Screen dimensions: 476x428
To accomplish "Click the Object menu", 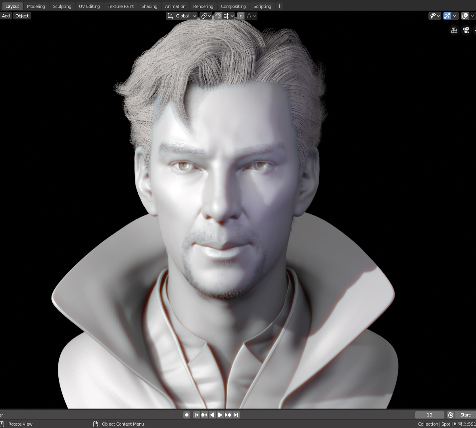I will pyautogui.click(x=22, y=16).
